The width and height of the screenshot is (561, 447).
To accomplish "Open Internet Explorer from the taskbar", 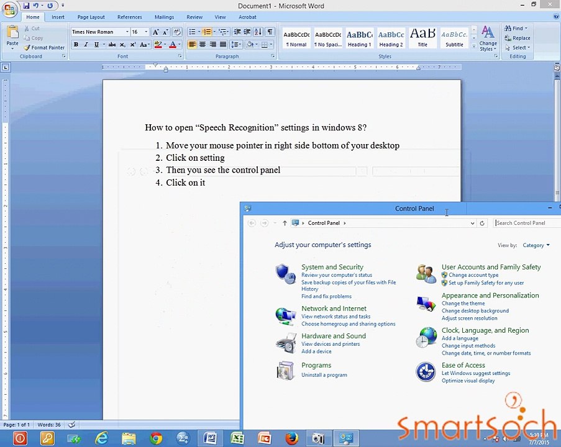I will tap(102, 438).
